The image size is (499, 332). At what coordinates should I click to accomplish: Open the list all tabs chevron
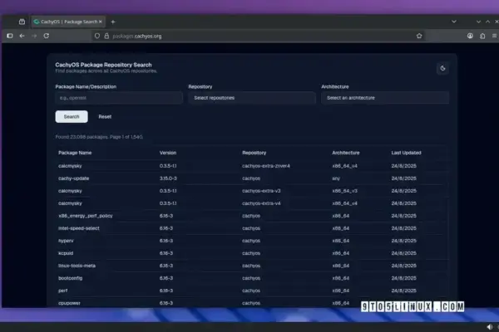(454, 22)
